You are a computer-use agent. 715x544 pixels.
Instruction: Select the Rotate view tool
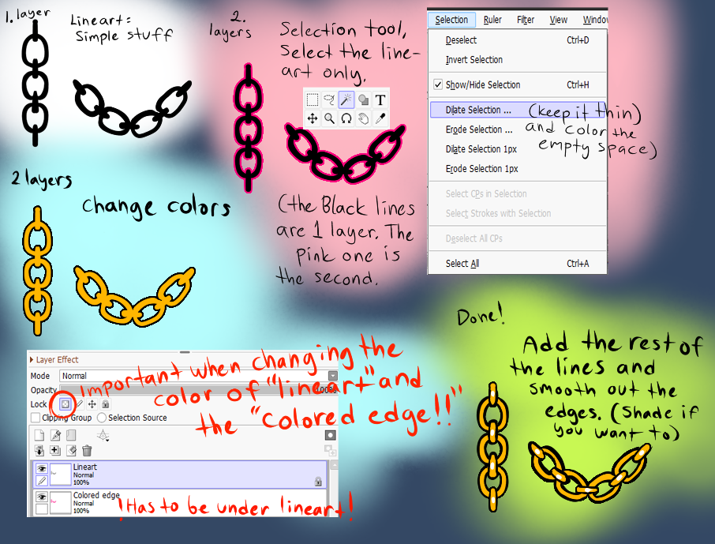coord(346,118)
